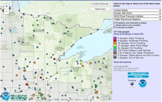
Task: Select the orange gauge near Ottawa National Forest
Action: (x=91, y=63)
